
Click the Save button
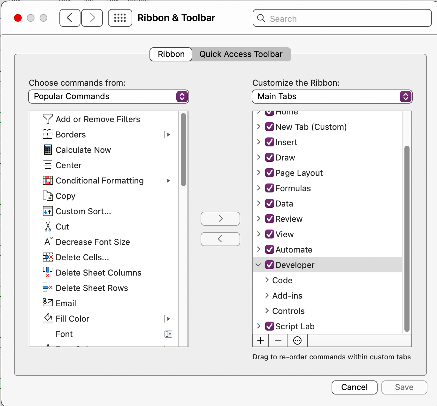click(x=404, y=387)
